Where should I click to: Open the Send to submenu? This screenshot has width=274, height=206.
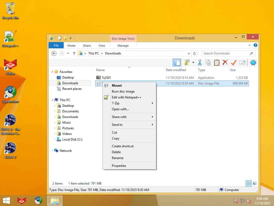(129, 124)
